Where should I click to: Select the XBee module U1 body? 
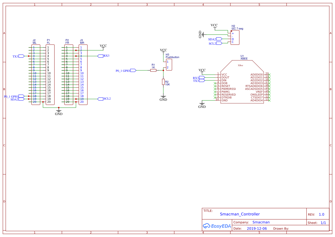click(x=242, y=82)
